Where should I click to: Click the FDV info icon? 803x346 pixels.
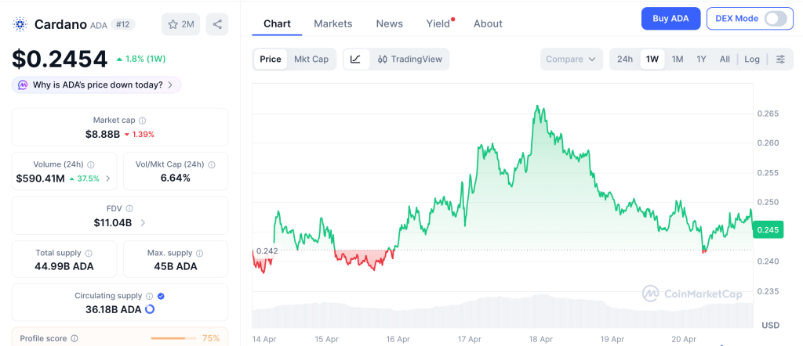click(x=129, y=209)
